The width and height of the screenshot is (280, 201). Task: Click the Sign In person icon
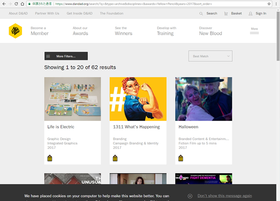[x=250, y=14]
